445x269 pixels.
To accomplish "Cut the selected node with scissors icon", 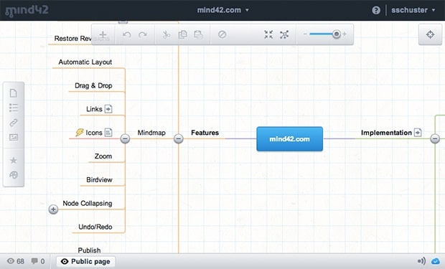I will tap(167, 34).
